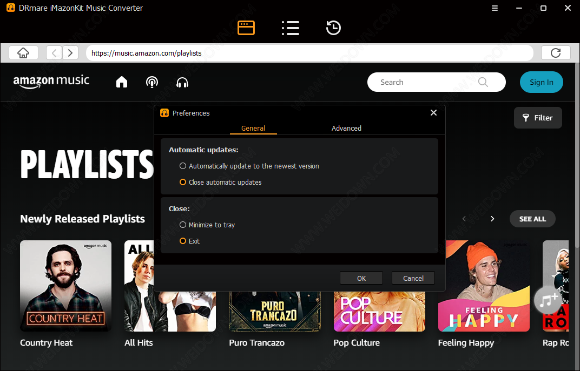Open the conversion history clock icon
The image size is (580, 371).
pyautogui.click(x=333, y=28)
